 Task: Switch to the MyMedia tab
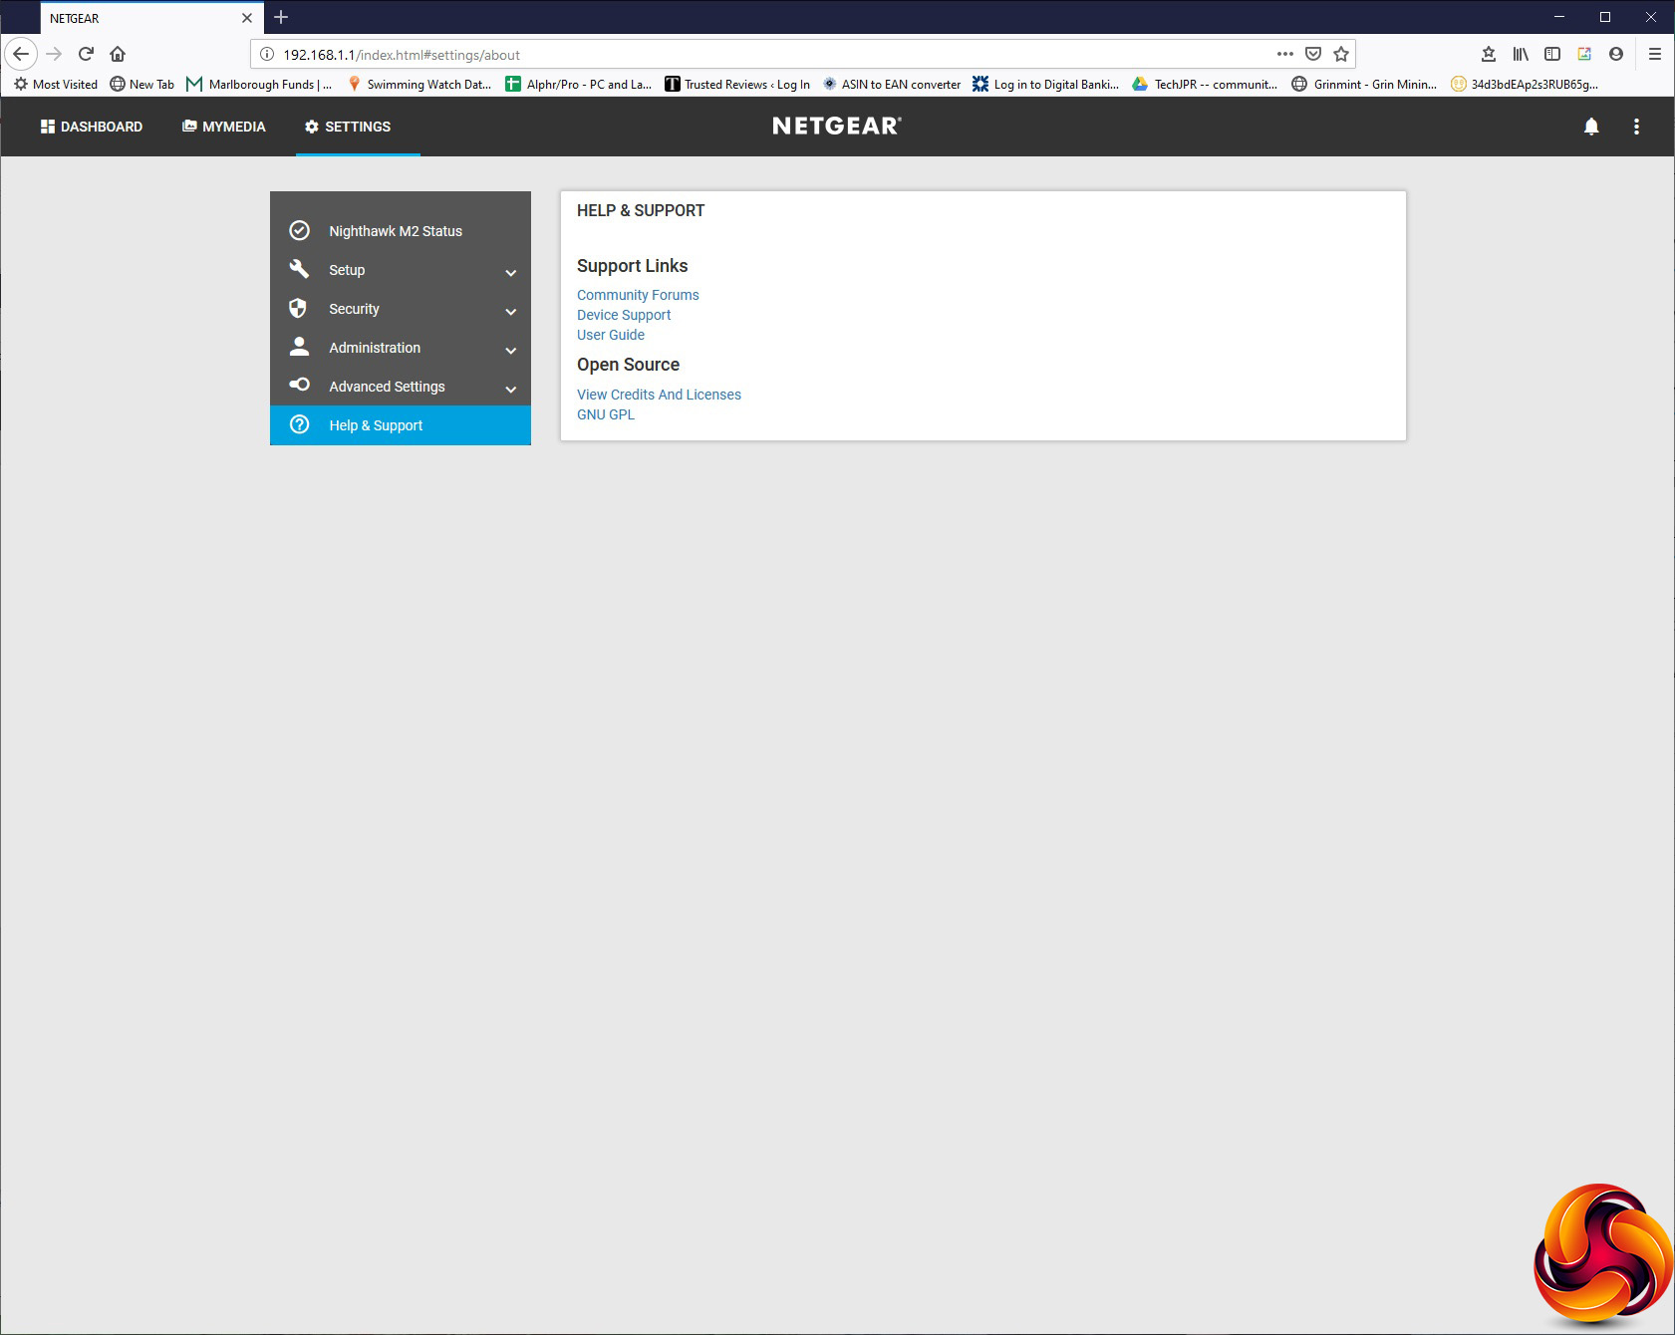click(224, 127)
